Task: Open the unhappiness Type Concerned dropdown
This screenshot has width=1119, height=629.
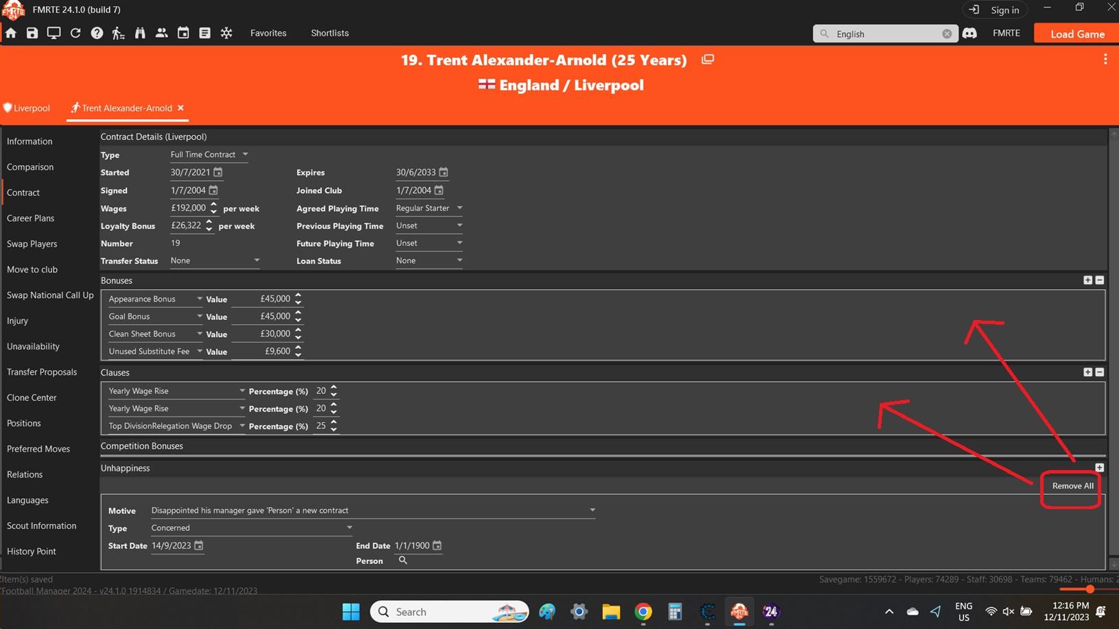Action: 252,528
